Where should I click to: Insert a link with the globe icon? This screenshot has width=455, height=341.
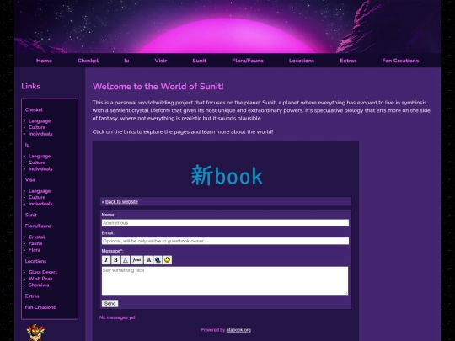pyautogui.click(x=158, y=260)
